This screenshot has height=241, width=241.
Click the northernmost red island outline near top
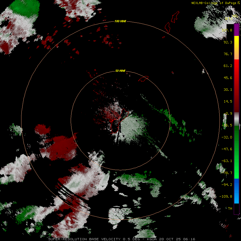pos(175,17)
